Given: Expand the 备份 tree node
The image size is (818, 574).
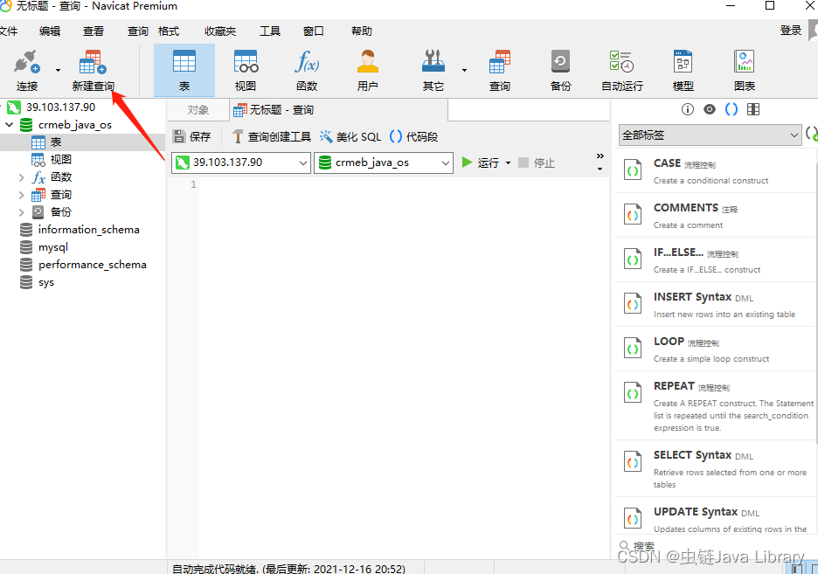Looking at the screenshot, I should pyautogui.click(x=21, y=212).
